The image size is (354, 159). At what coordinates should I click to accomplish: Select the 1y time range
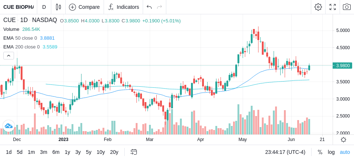(x=67, y=152)
